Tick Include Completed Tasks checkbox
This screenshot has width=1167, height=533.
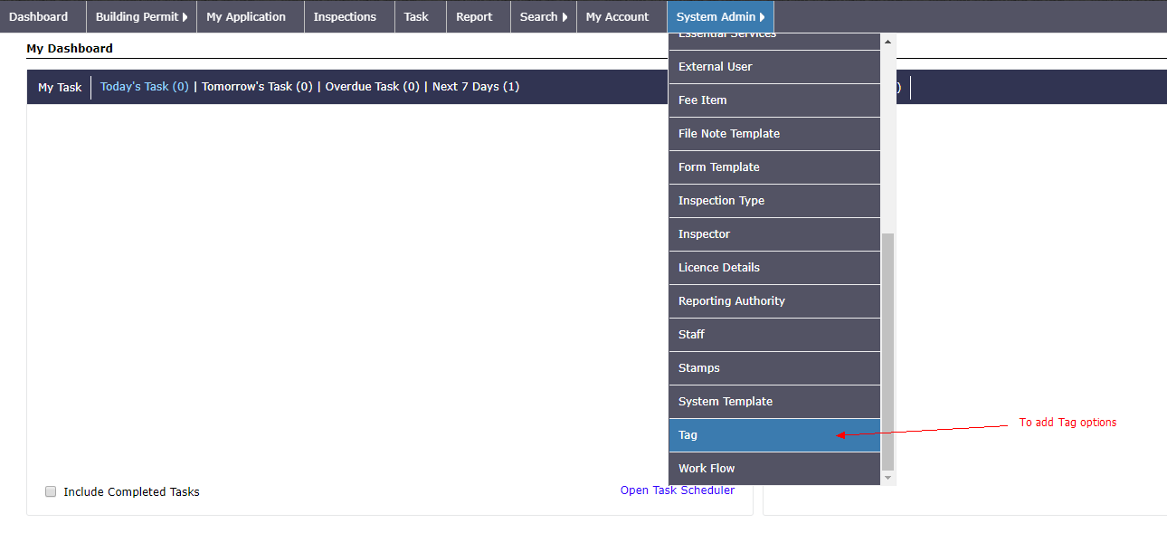pyautogui.click(x=51, y=491)
